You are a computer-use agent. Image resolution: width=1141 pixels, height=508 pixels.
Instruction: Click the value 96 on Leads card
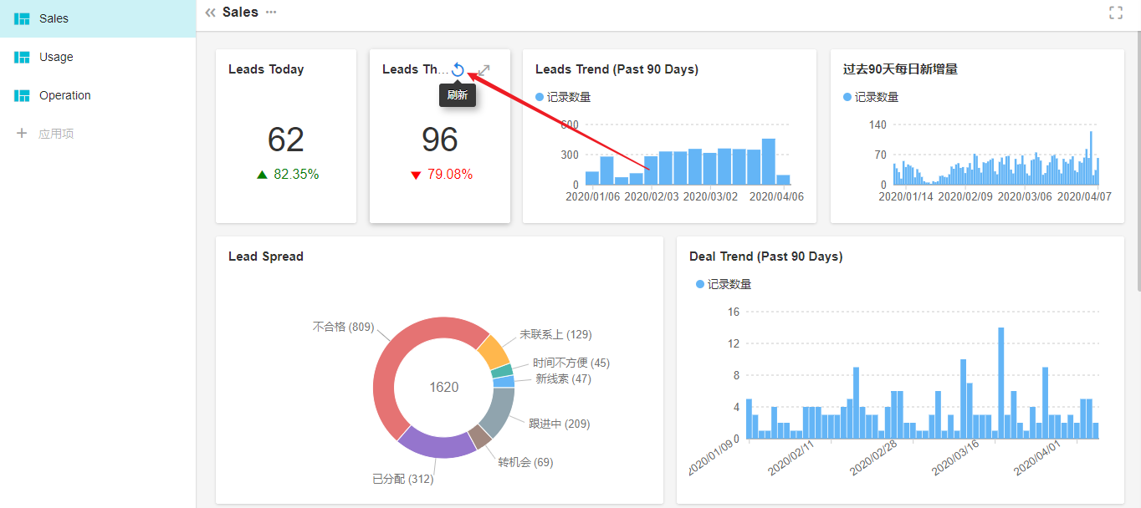coord(440,140)
